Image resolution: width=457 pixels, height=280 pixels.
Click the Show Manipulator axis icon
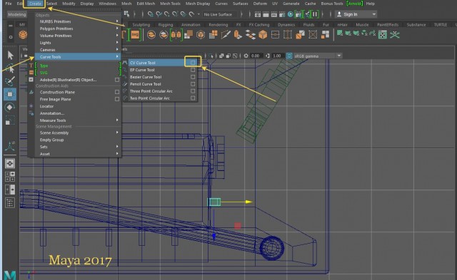(x=10, y=146)
